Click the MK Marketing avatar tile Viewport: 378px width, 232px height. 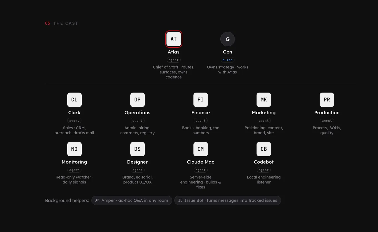(264, 100)
